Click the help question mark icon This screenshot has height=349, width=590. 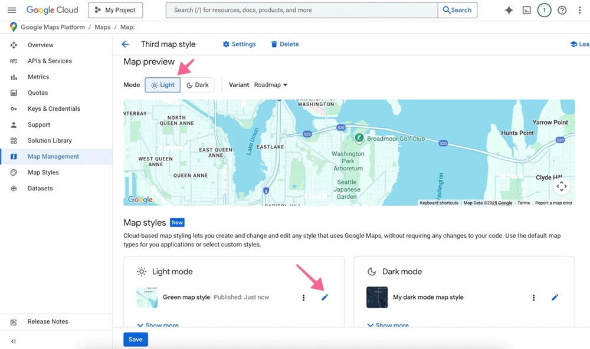pos(562,10)
